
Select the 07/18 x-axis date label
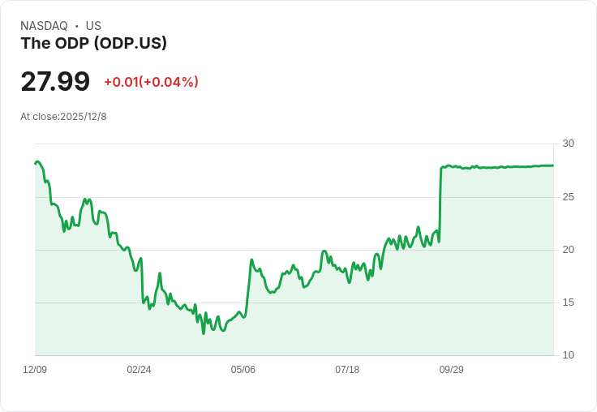click(347, 369)
